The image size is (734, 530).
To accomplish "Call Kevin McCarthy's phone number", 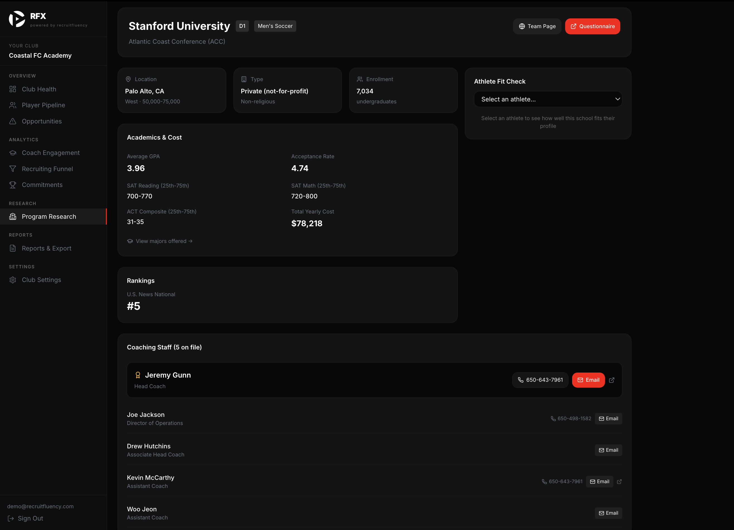I will click(x=562, y=482).
